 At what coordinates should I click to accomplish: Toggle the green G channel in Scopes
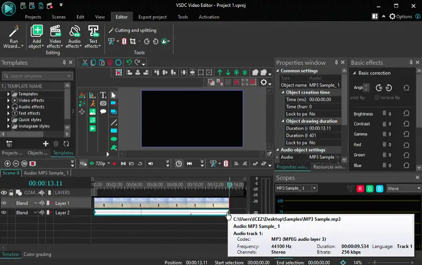370,188
